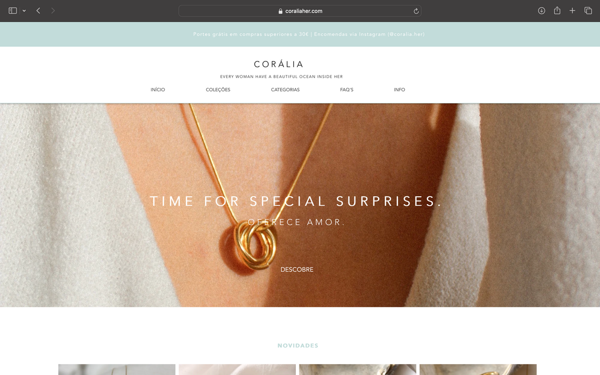Select the coraliaher.com address field

point(300,11)
